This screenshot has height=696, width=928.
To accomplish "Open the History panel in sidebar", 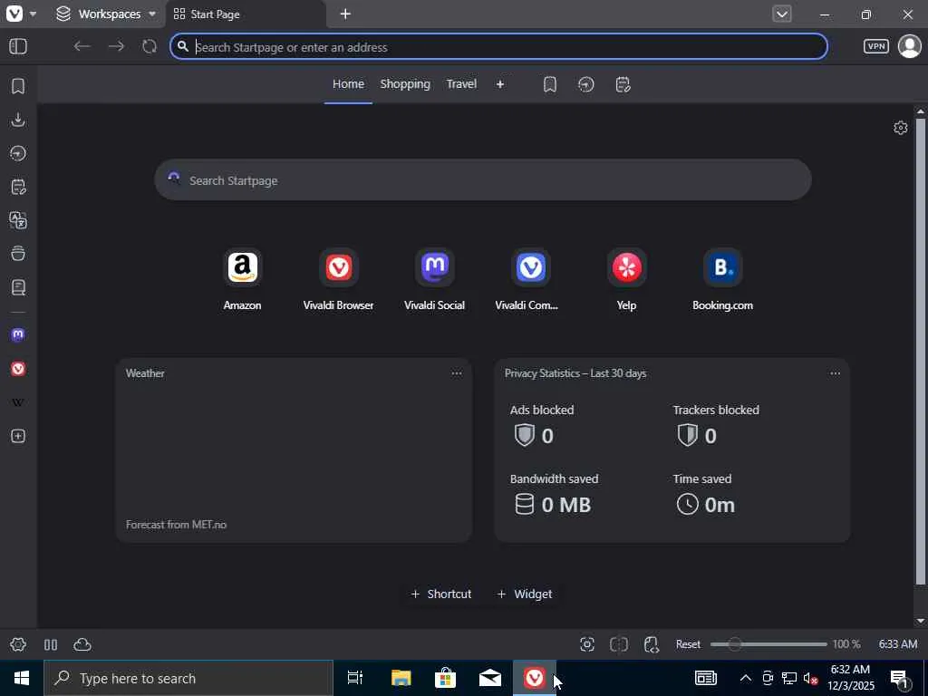I will (x=18, y=153).
